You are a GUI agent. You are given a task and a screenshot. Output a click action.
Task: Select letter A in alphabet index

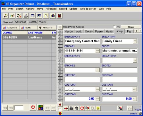[60, 32]
